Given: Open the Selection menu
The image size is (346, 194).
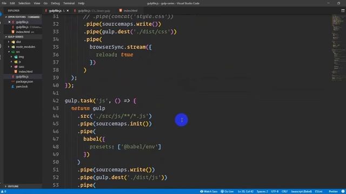Looking at the screenshot, I should pyautogui.click(x=24, y=3).
